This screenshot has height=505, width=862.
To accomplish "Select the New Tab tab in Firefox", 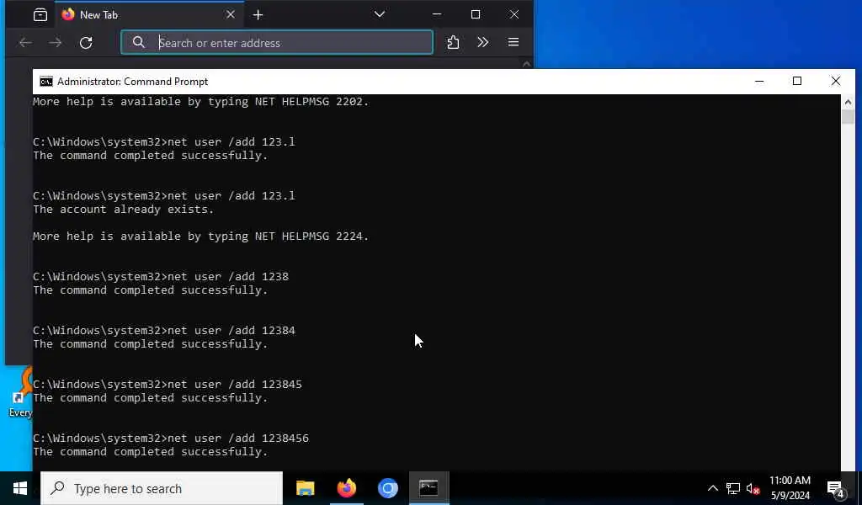I will (148, 15).
